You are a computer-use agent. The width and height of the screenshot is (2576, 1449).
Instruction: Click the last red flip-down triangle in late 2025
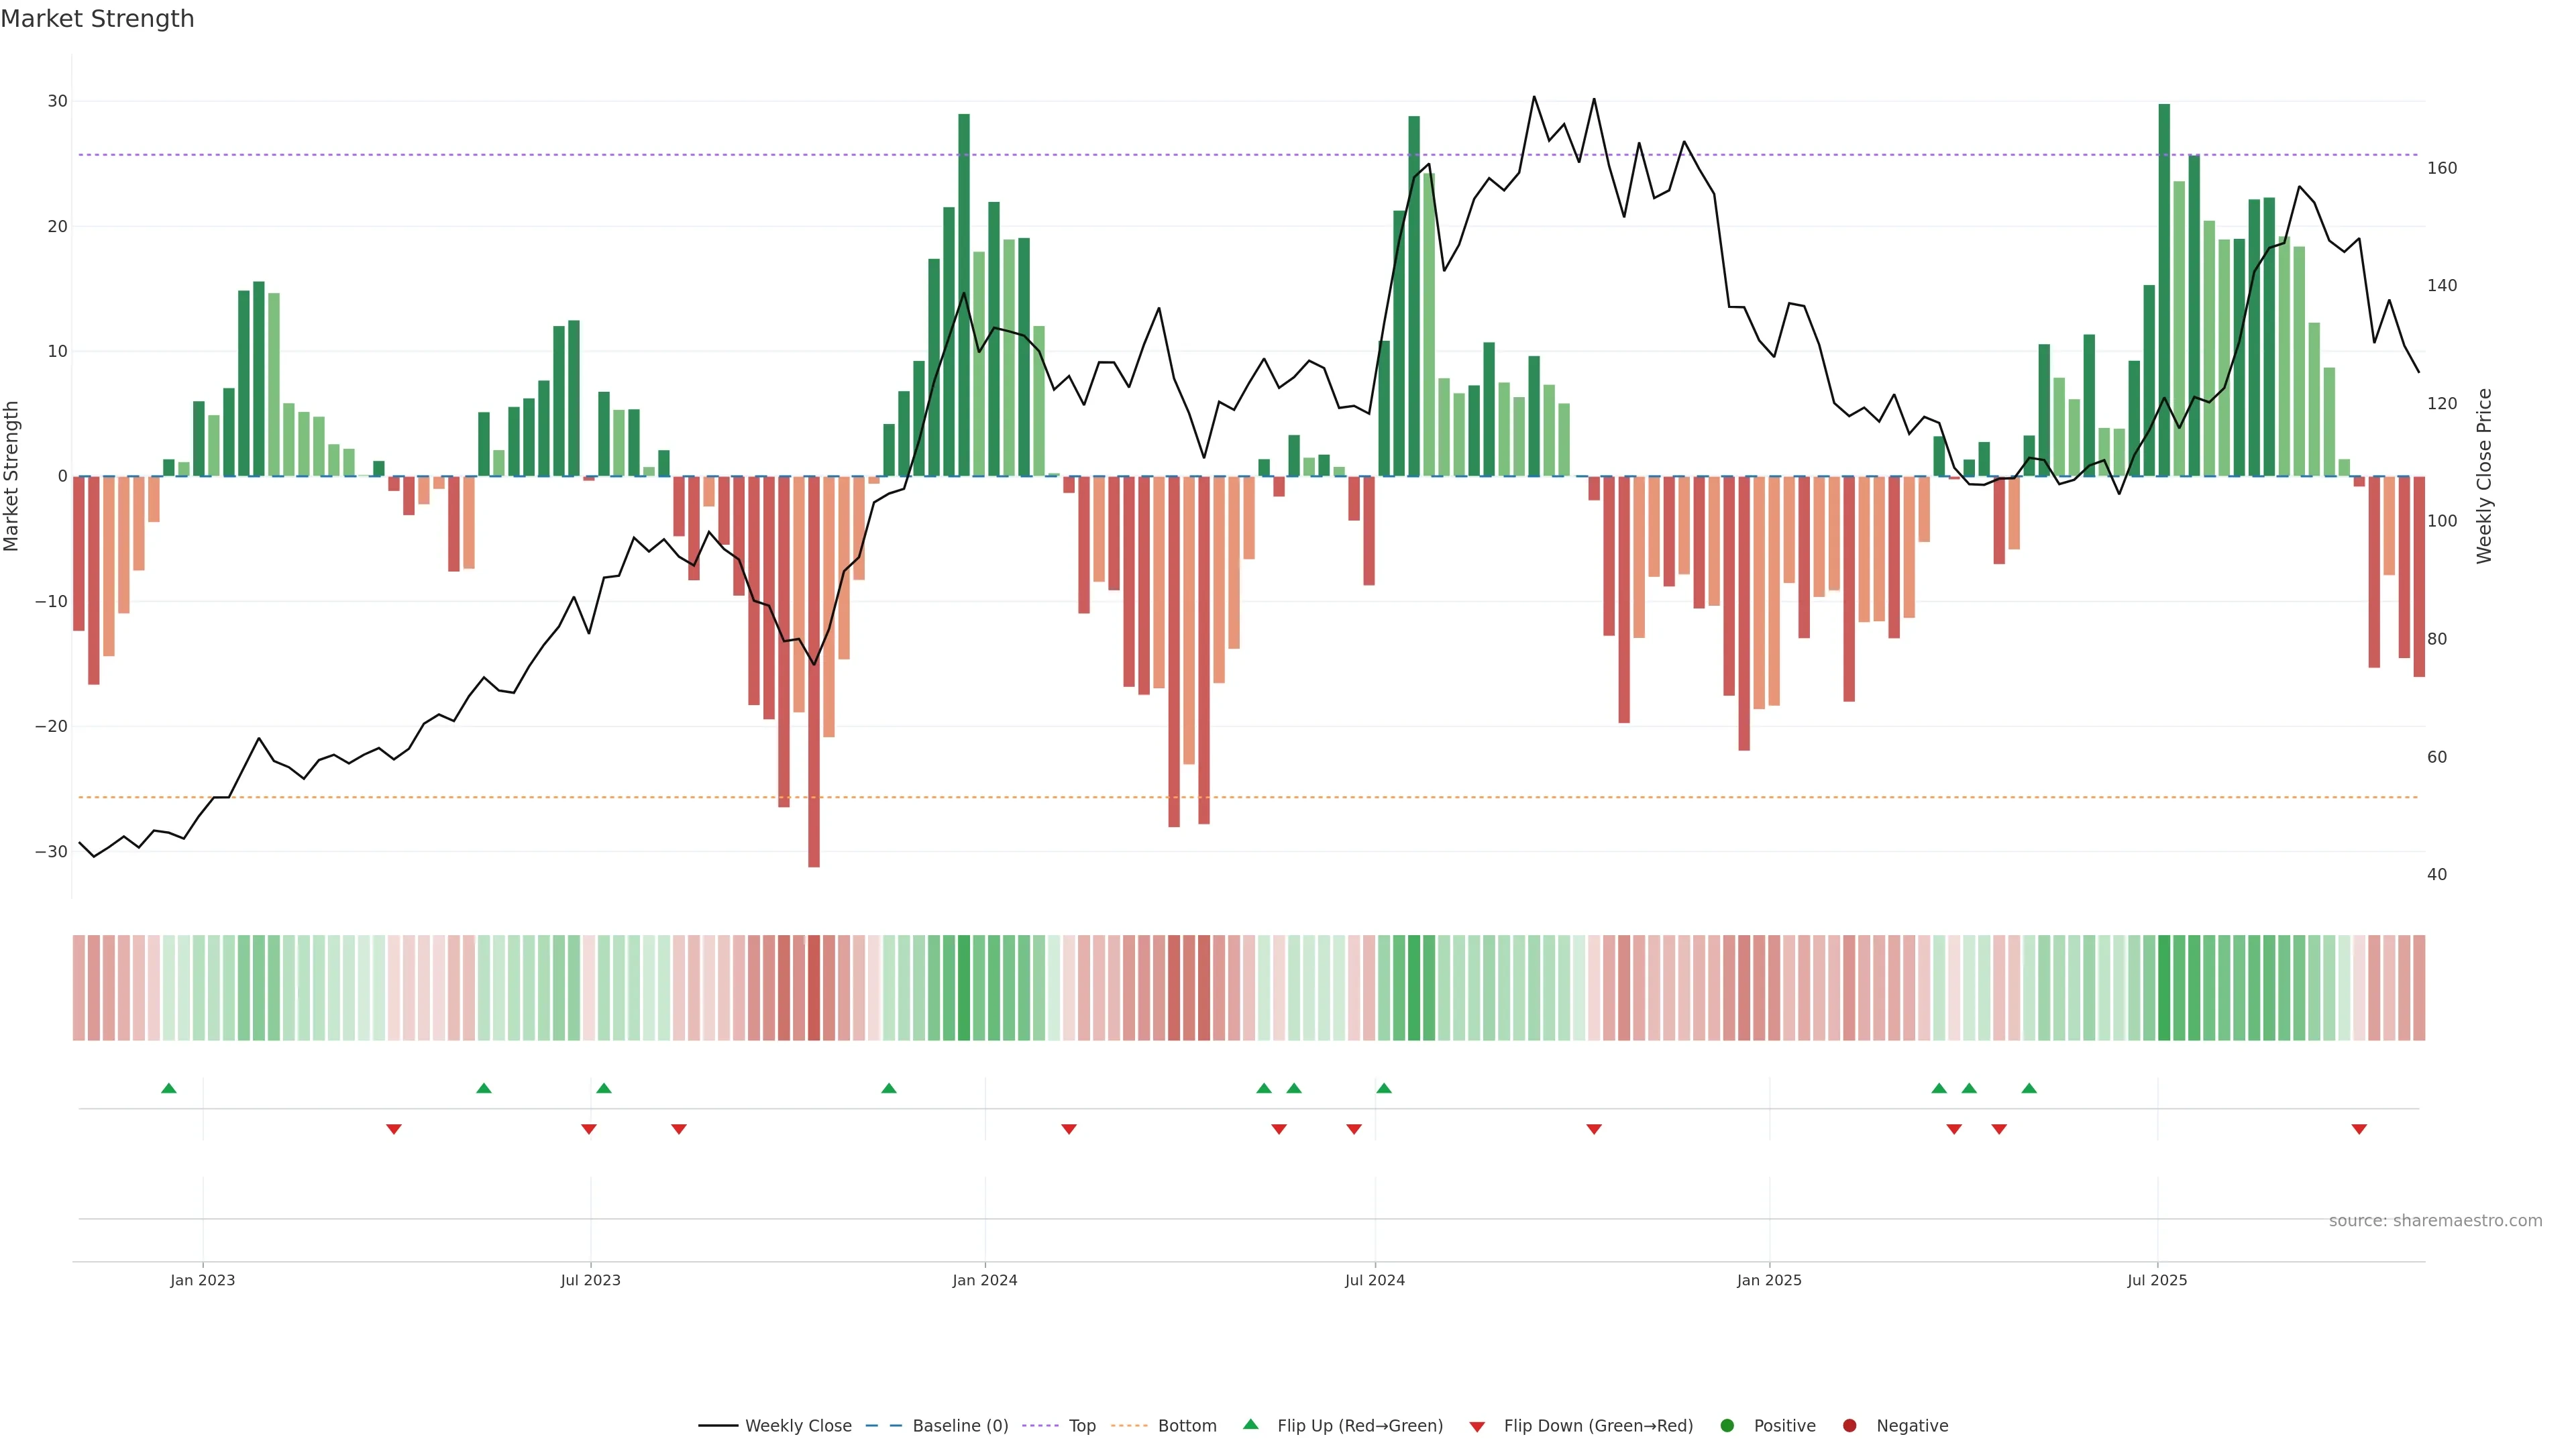(2359, 1129)
